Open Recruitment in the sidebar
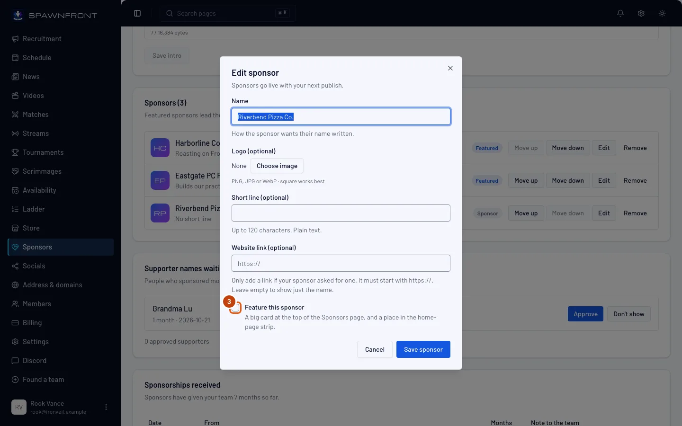The image size is (682, 426). coord(61,39)
